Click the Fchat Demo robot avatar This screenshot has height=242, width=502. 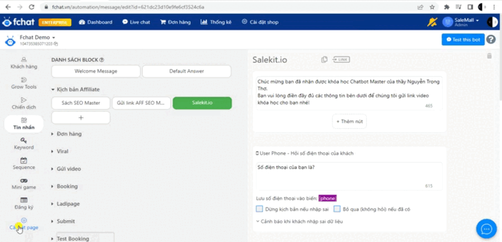pyautogui.click(x=10, y=41)
